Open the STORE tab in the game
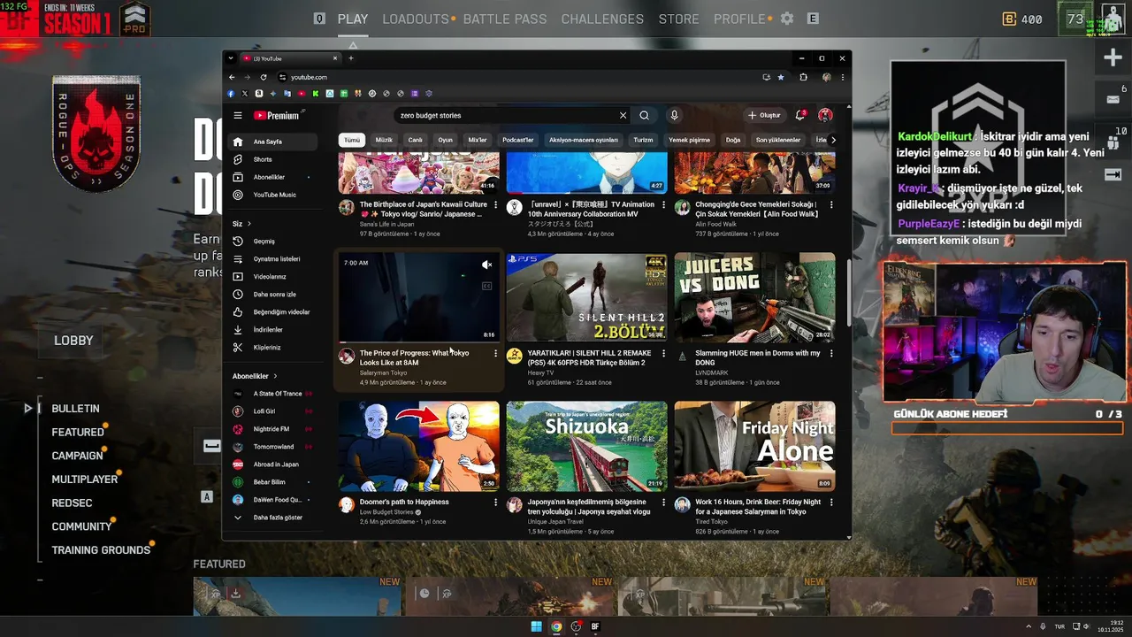 pos(678,19)
